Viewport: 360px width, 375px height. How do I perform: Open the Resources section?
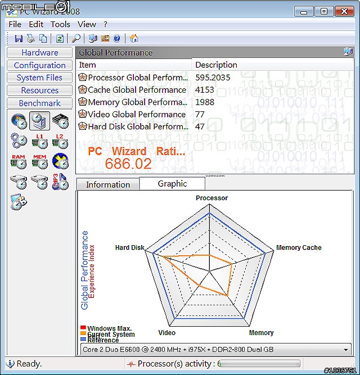[x=40, y=91]
